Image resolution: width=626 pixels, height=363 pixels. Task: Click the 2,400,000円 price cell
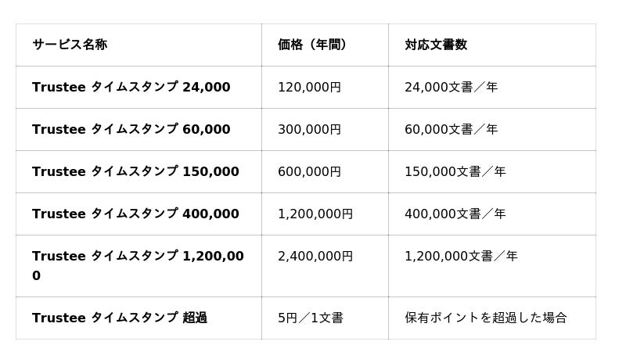315,256
